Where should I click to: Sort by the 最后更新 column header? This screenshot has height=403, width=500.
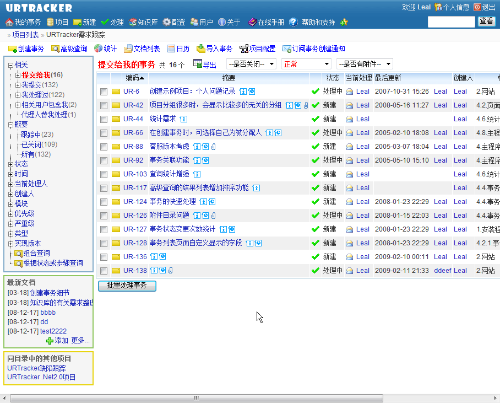(x=388, y=78)
